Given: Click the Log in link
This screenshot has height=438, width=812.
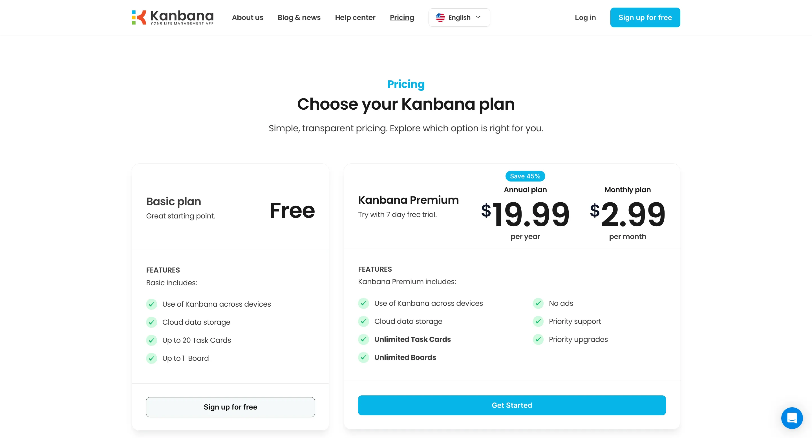Looking at the screenshot, I should 585,17.
